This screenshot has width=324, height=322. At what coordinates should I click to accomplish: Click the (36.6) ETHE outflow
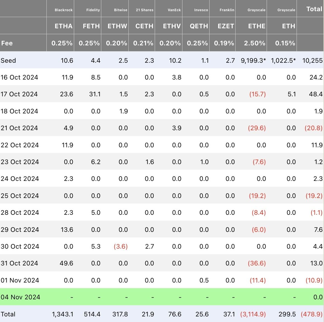[257, 263]
